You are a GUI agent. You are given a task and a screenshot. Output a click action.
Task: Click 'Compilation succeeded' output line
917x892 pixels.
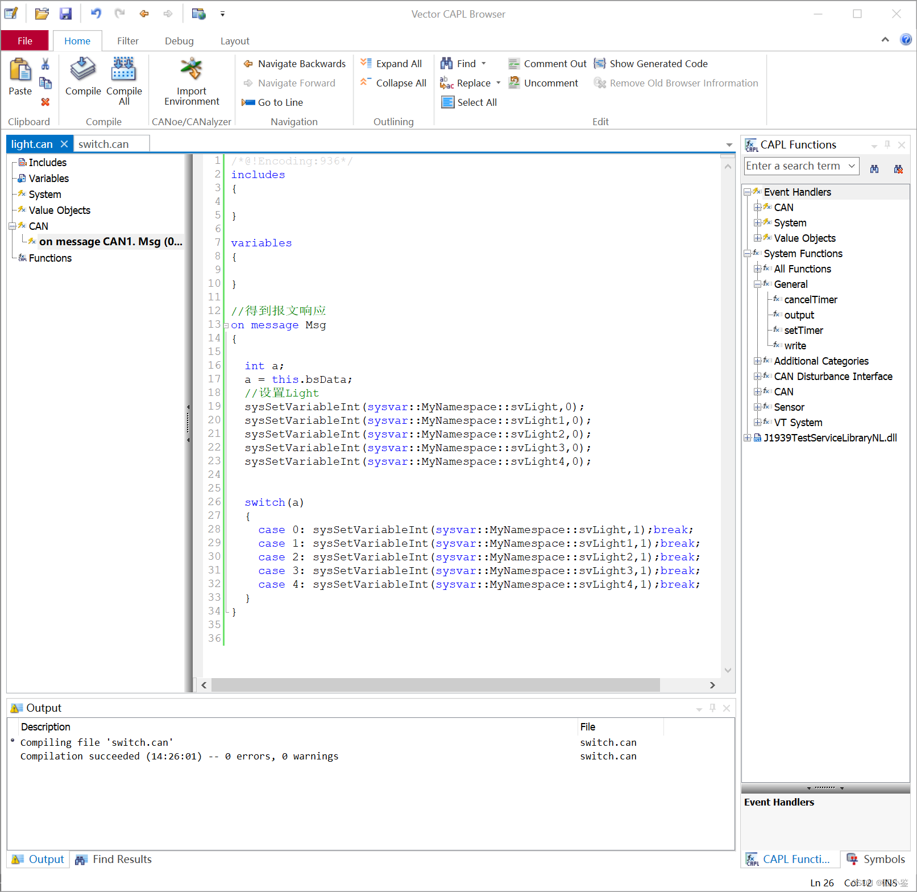180,756
